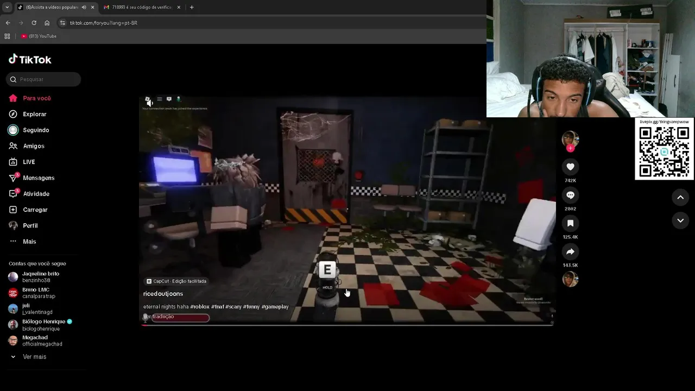Open the apps grid in bookmarks bar
695x391 pixels.
pos(7,36)
